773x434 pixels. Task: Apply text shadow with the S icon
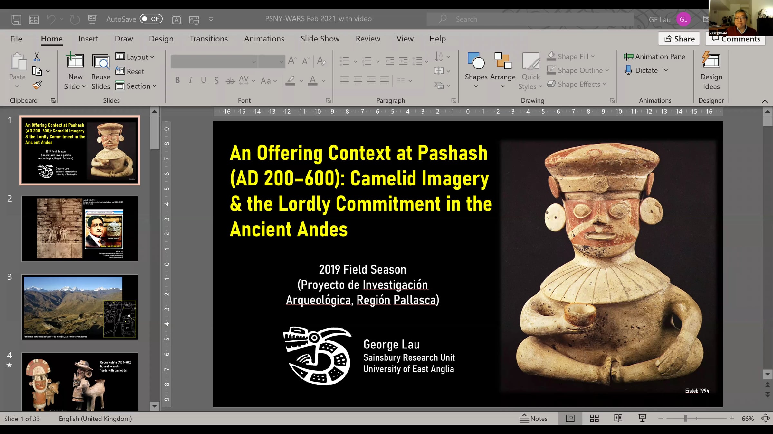point(216,80)
